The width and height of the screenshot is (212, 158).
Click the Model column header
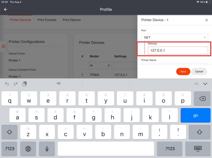(x=94, y=56)
